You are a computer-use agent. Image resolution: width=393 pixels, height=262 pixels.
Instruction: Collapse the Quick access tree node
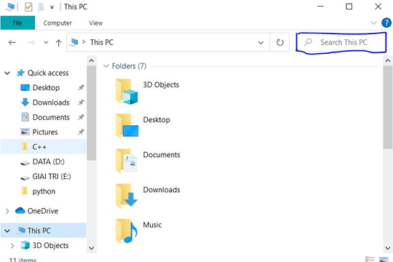7,73
